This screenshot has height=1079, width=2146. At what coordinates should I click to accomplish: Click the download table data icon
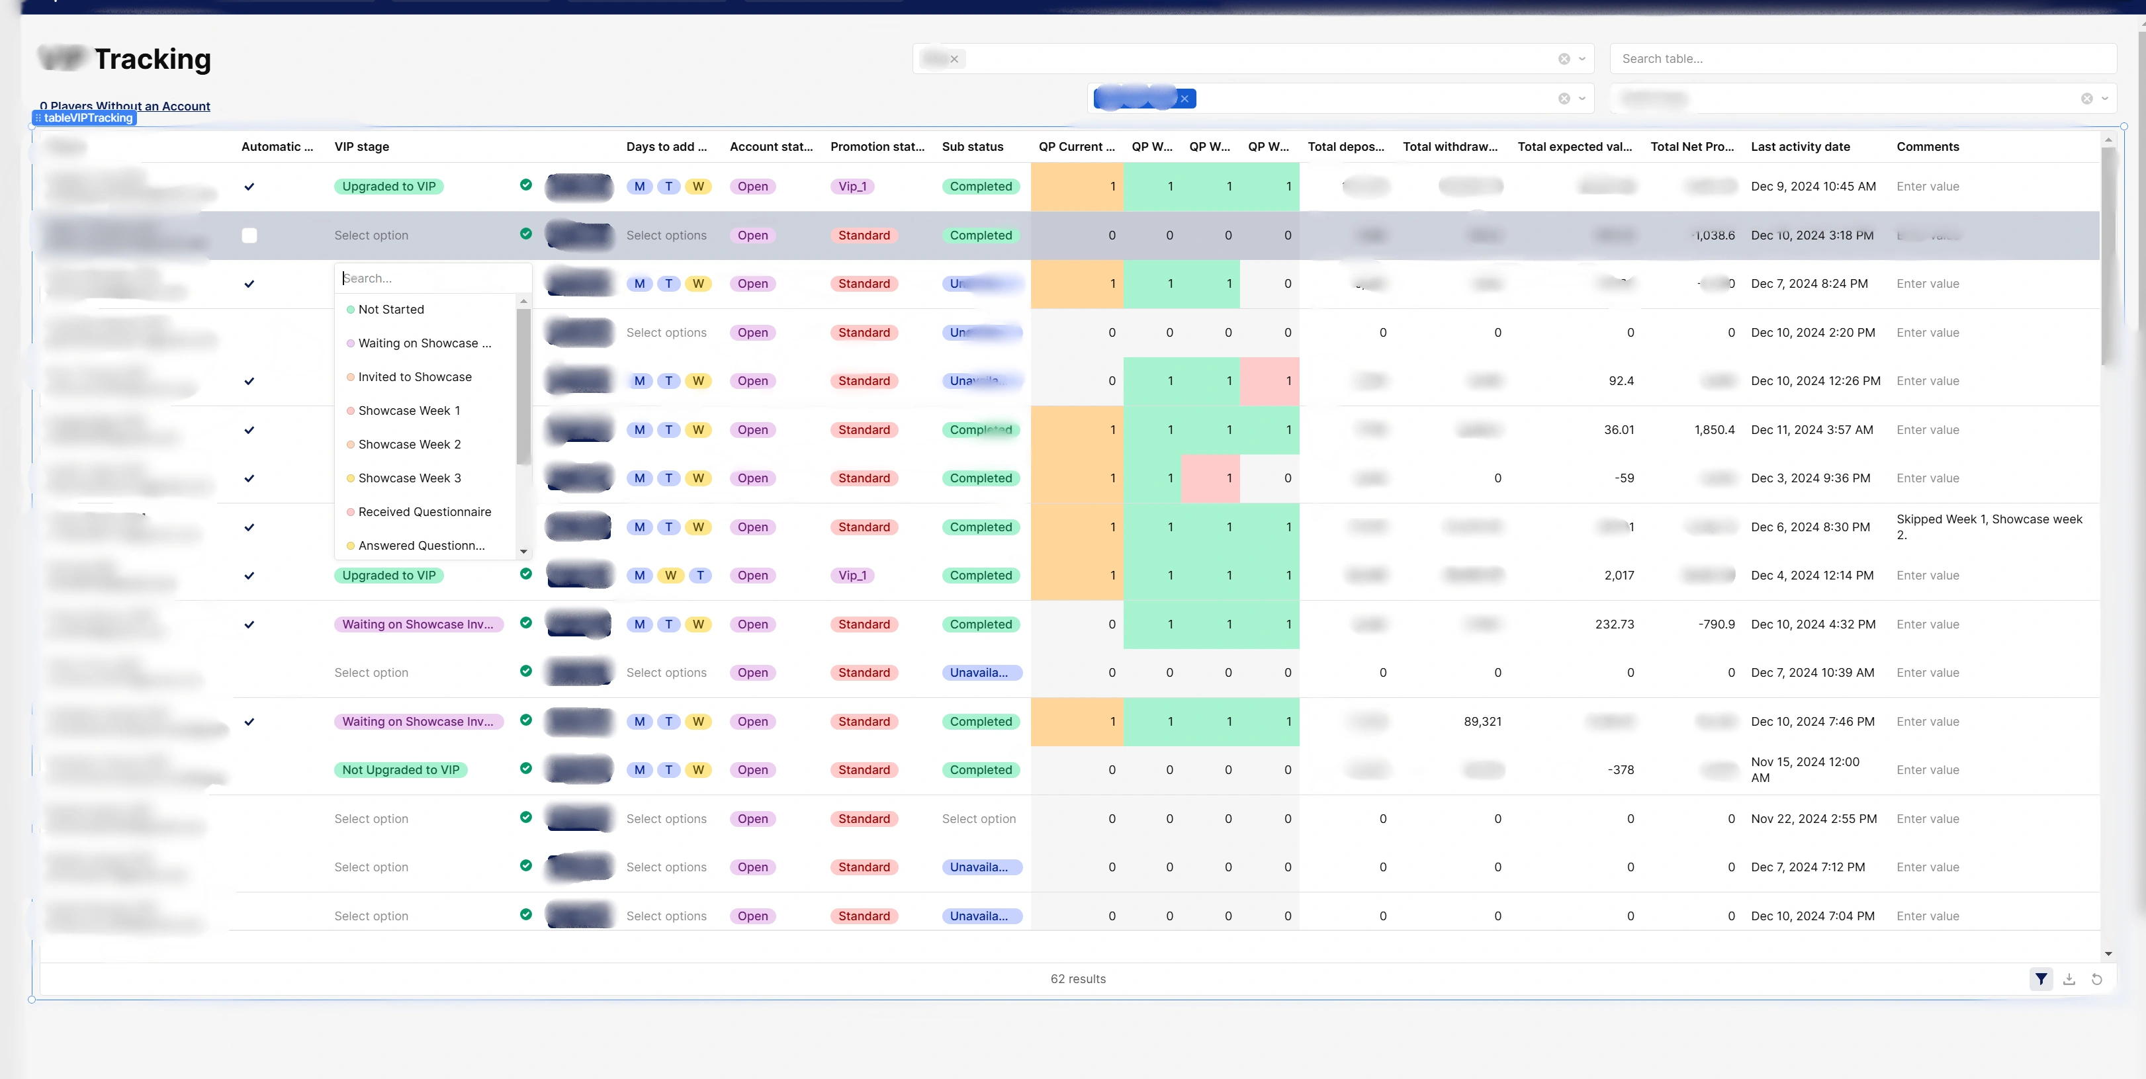coord(2069,979)
